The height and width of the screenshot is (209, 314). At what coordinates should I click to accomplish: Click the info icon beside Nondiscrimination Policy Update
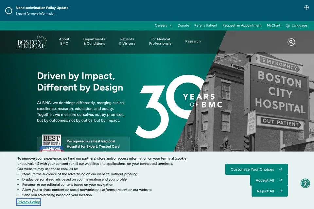[9, 10]
